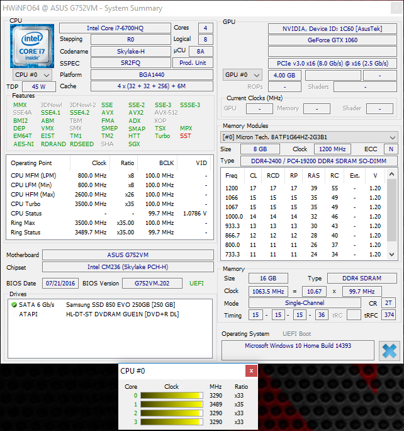Click the NVIDIA Device ID field

pos(332,28)
